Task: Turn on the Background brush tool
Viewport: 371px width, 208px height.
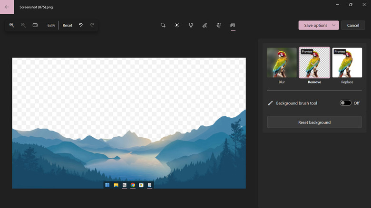Action: (345, 103)
